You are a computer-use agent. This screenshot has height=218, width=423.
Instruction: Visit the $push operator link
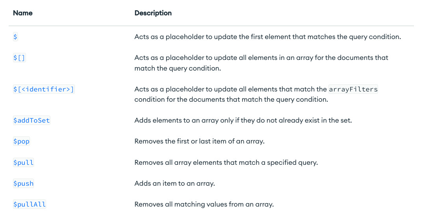coord(24,183)
